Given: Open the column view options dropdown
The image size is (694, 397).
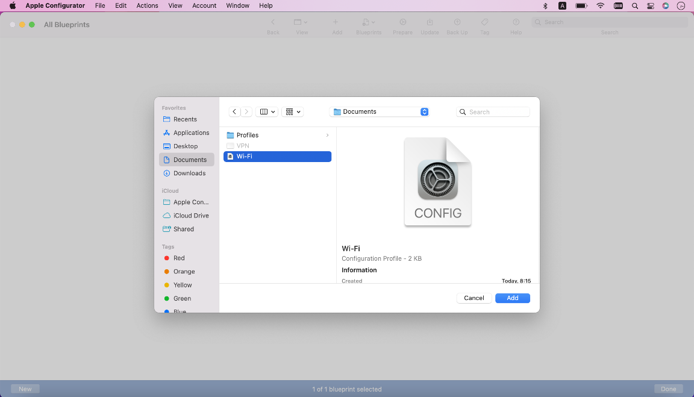Looking at the screenshot, I should coord(267,112).
